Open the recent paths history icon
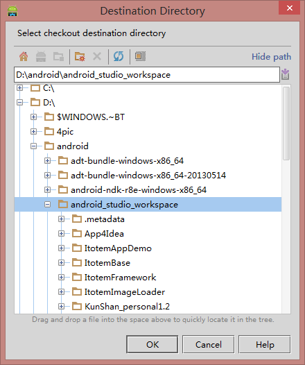This screenshot has height=365, width=305. (285, 74)
